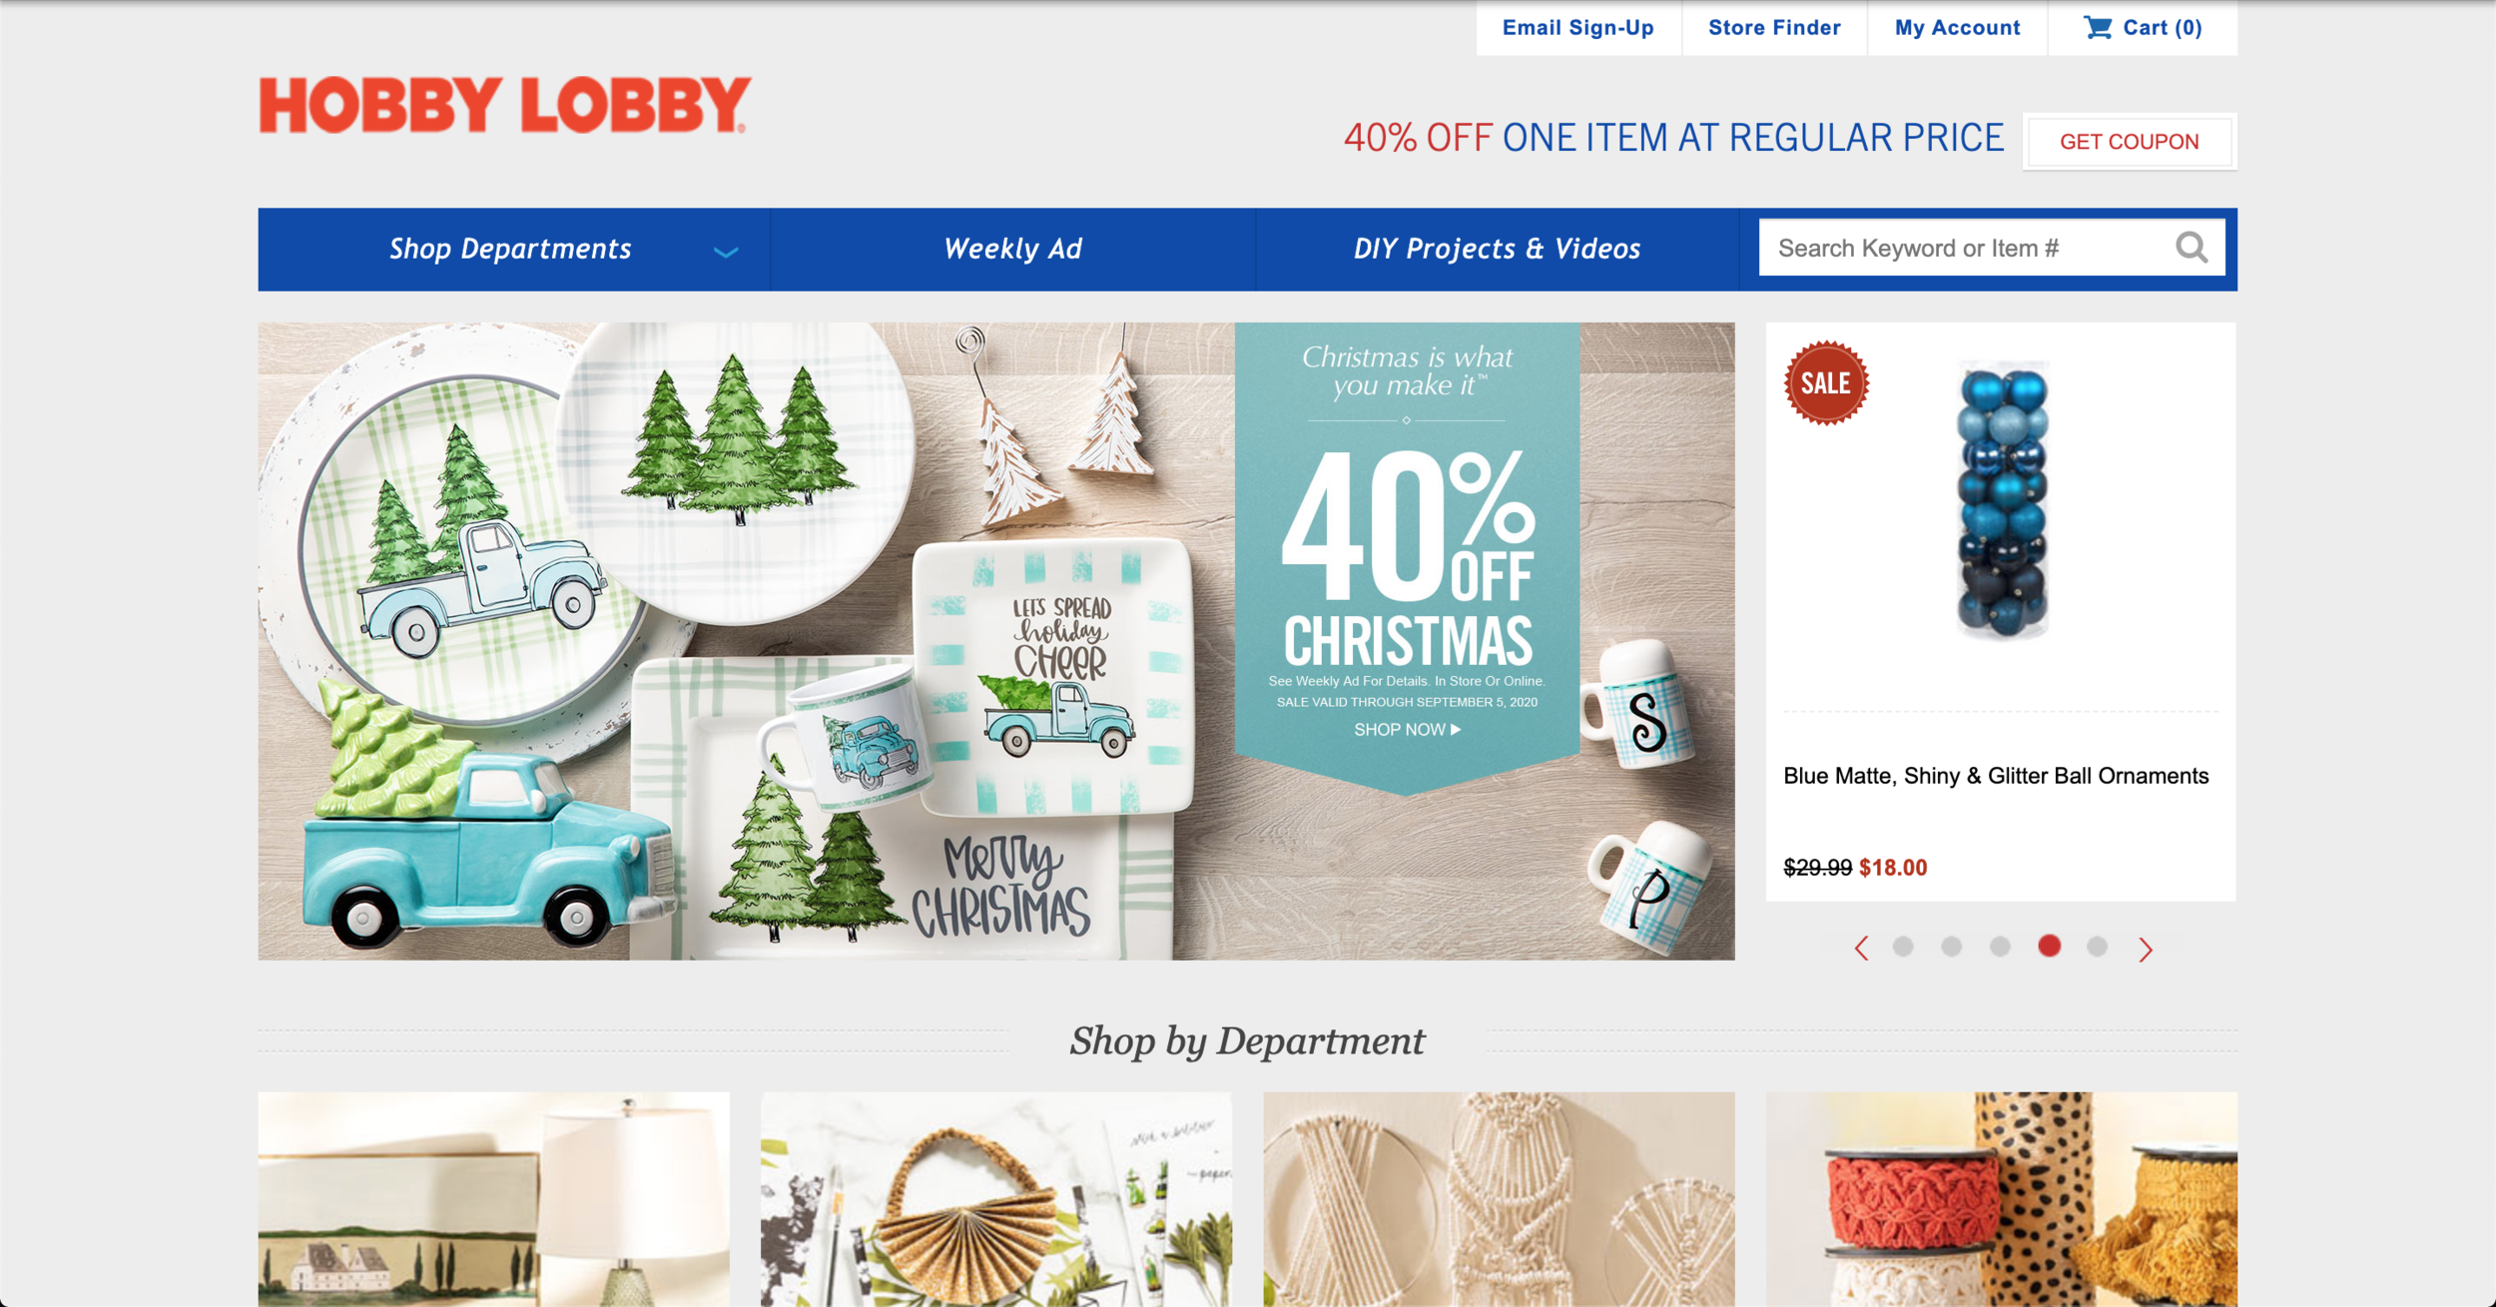Select the active red carousel dot
2496x1307 pixels.
click(2049, 946)
